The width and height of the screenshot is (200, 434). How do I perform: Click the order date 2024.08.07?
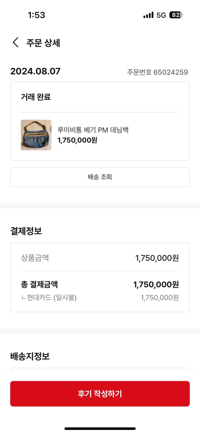(35, 71)
